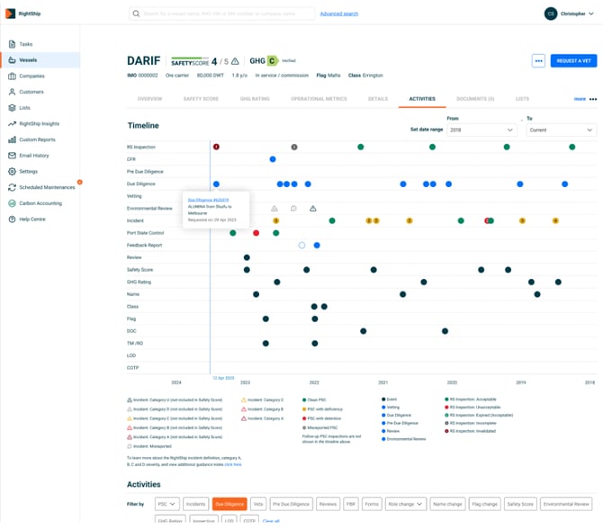Open Custom Reports page

(x=37, y=139)
